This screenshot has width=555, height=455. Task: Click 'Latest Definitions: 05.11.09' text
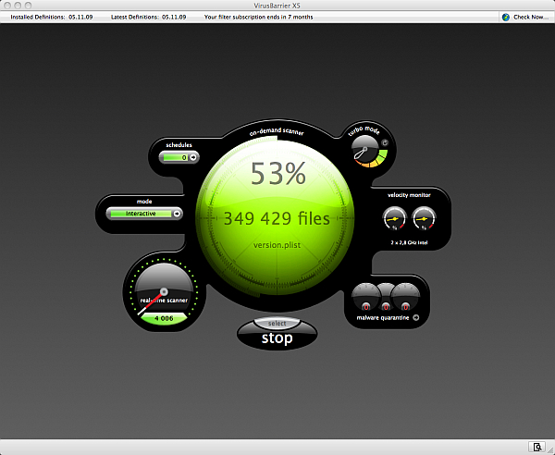coord(148,17)
